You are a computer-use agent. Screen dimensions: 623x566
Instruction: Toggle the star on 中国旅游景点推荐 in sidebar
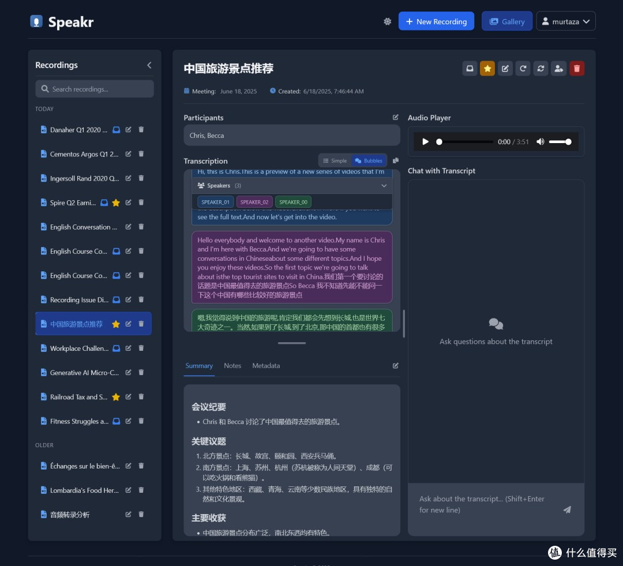tap(116, 324)
